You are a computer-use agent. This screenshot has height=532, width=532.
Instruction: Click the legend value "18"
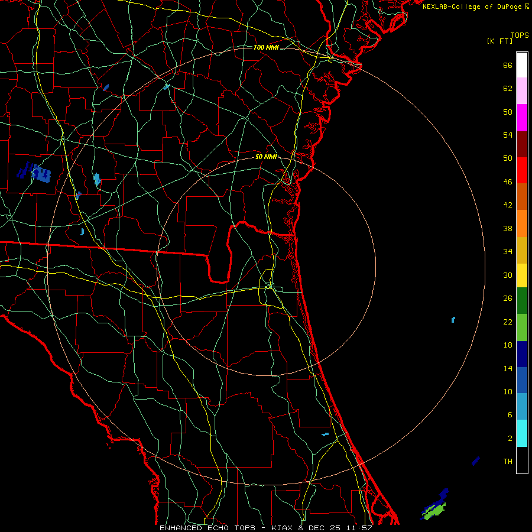[508, 345]
